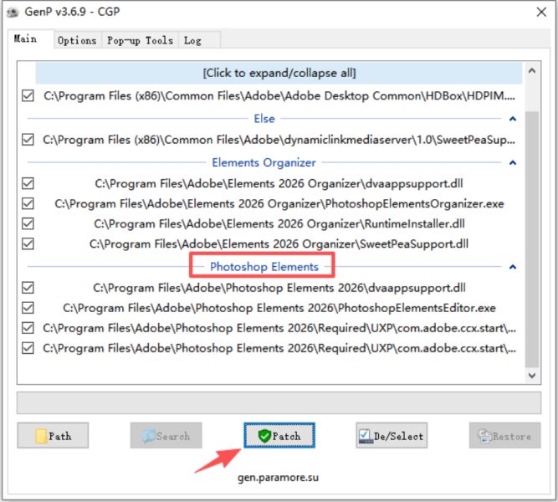Select the Photoshop Elements group heading

(x=264, y=267)
